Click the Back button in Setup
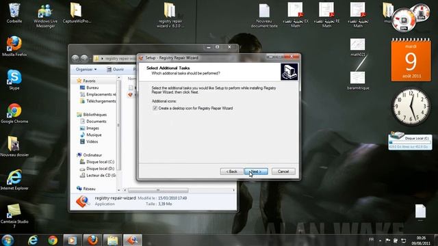The image size is (438, 246). point(231,172)
